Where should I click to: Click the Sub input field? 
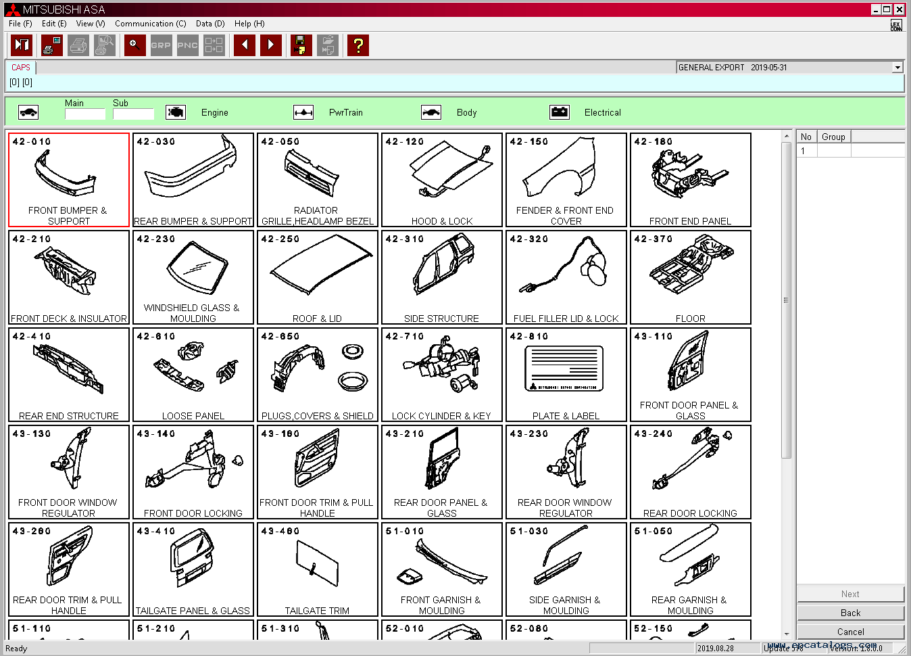[x=133, y=114]
